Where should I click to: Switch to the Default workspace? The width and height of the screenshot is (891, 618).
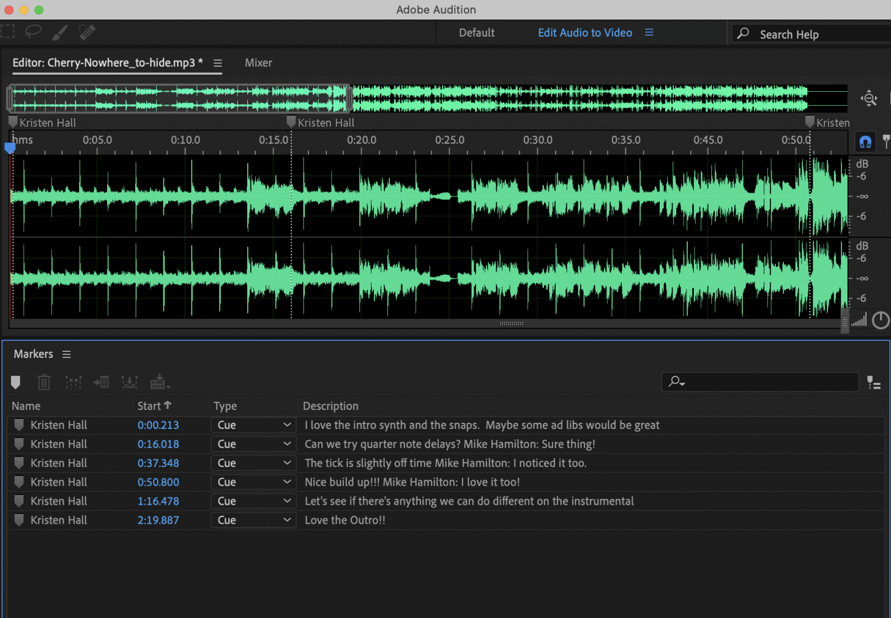[477, 33]
